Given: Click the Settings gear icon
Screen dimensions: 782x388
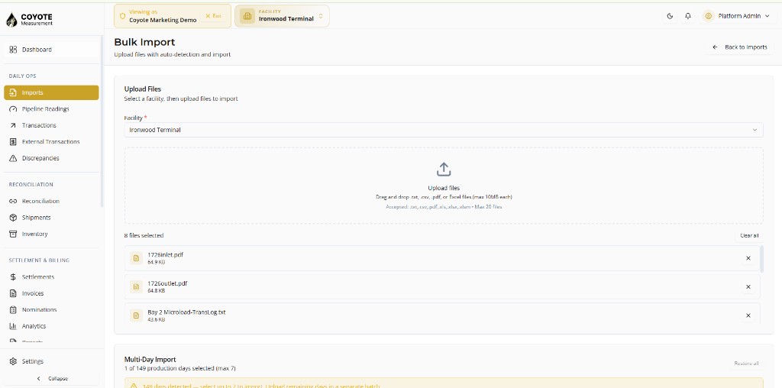Looking at the screenshot, I should coord(14,361).
